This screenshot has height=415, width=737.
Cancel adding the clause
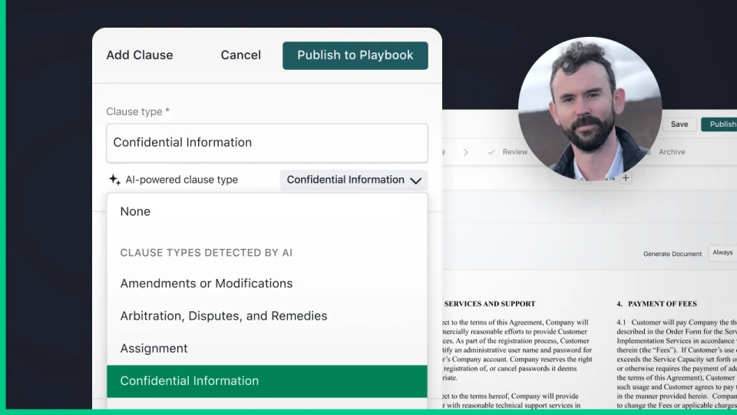pyautogui.click(x=240, y=55)
